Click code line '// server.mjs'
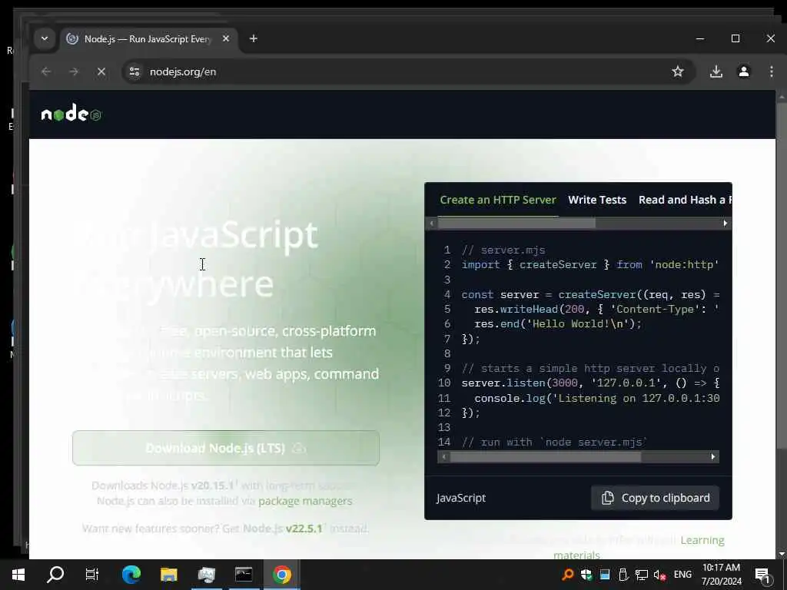 point(503,250)
